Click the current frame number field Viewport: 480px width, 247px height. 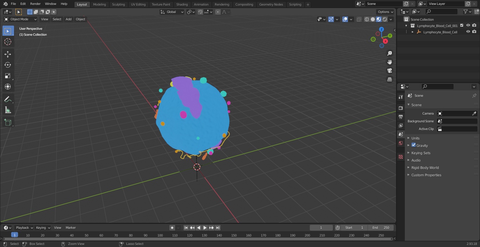pos(321,228)
